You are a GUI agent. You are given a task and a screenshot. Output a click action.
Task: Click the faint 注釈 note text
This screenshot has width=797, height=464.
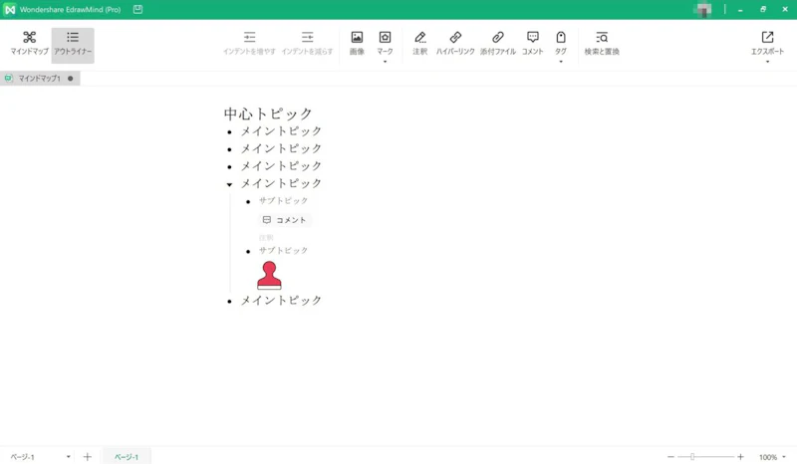pos(266,237)
